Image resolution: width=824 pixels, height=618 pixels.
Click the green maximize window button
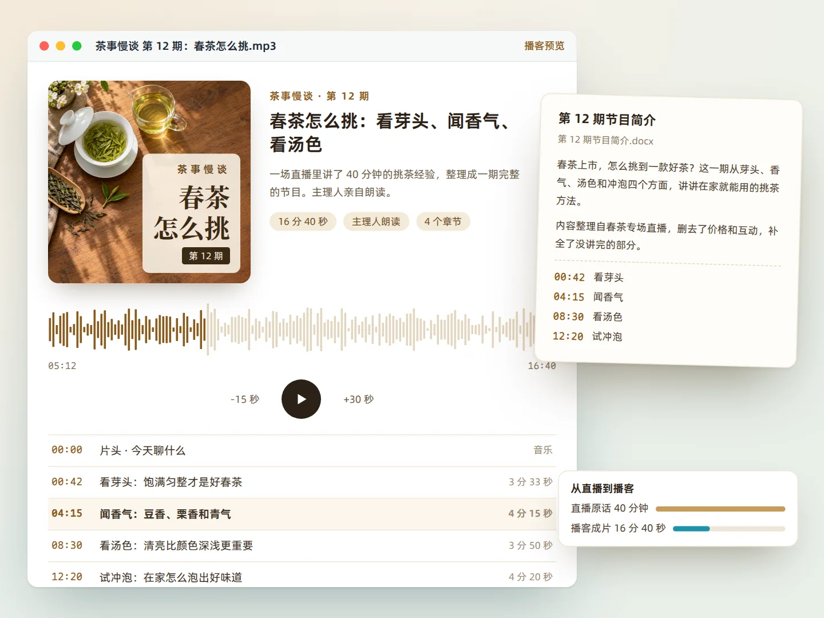coord(77,46)
